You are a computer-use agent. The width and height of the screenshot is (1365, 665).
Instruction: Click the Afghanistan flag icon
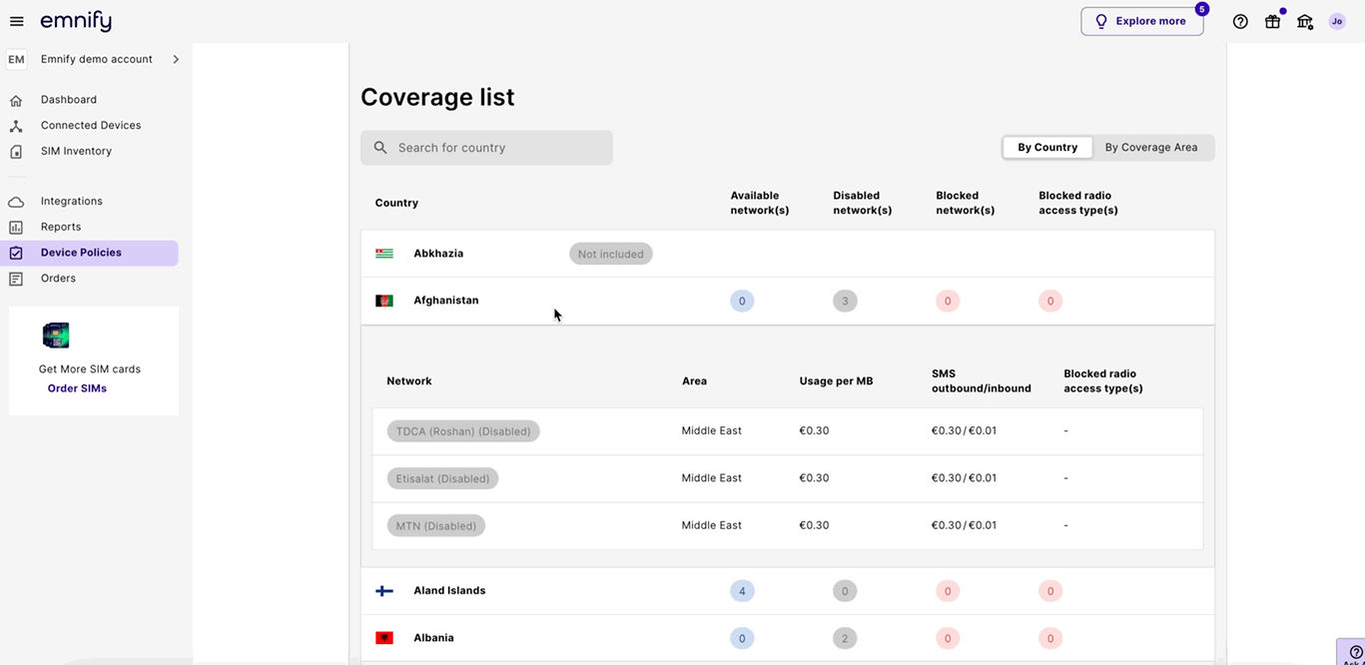(x=384, y=301)
